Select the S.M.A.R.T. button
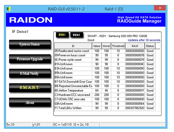 (30, 88)
